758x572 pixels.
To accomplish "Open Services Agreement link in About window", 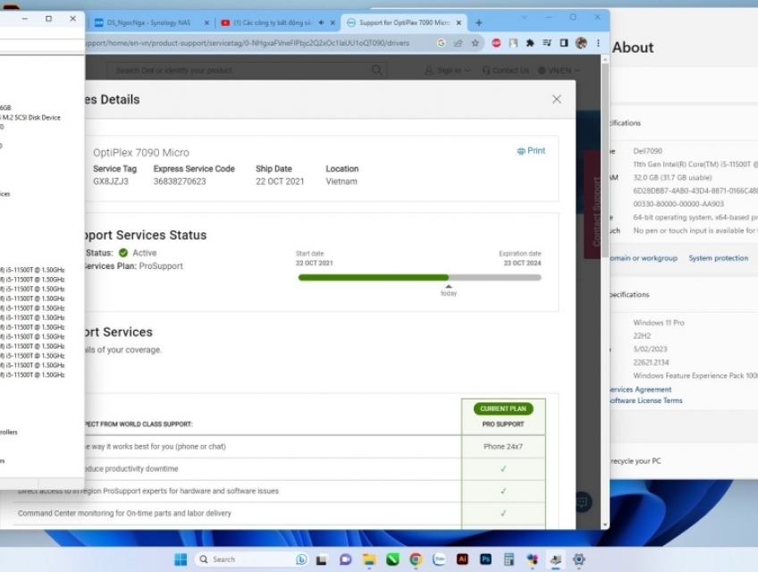I will point(640,390).
